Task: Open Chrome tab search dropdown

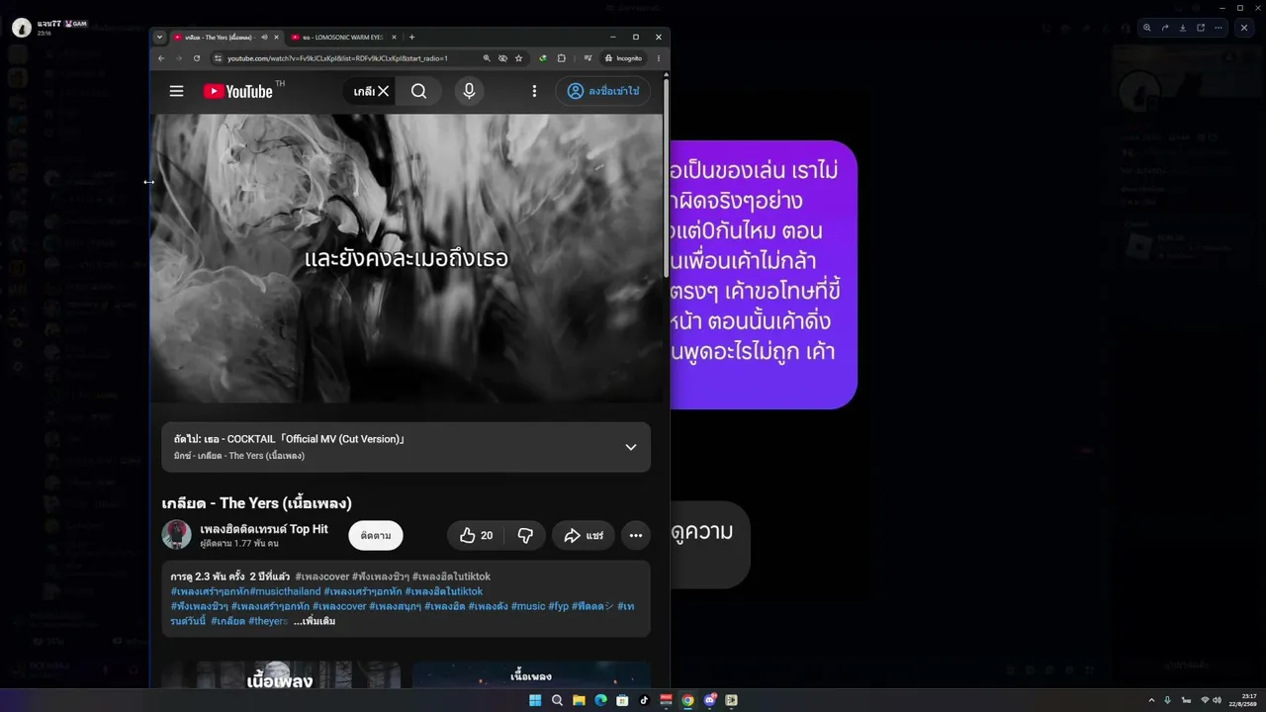Action: click(159, 38)
